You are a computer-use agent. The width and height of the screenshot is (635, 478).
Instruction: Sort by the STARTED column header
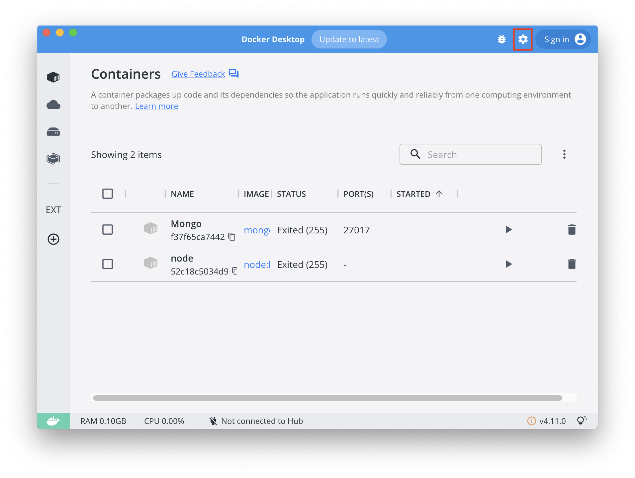click(413, 194)
